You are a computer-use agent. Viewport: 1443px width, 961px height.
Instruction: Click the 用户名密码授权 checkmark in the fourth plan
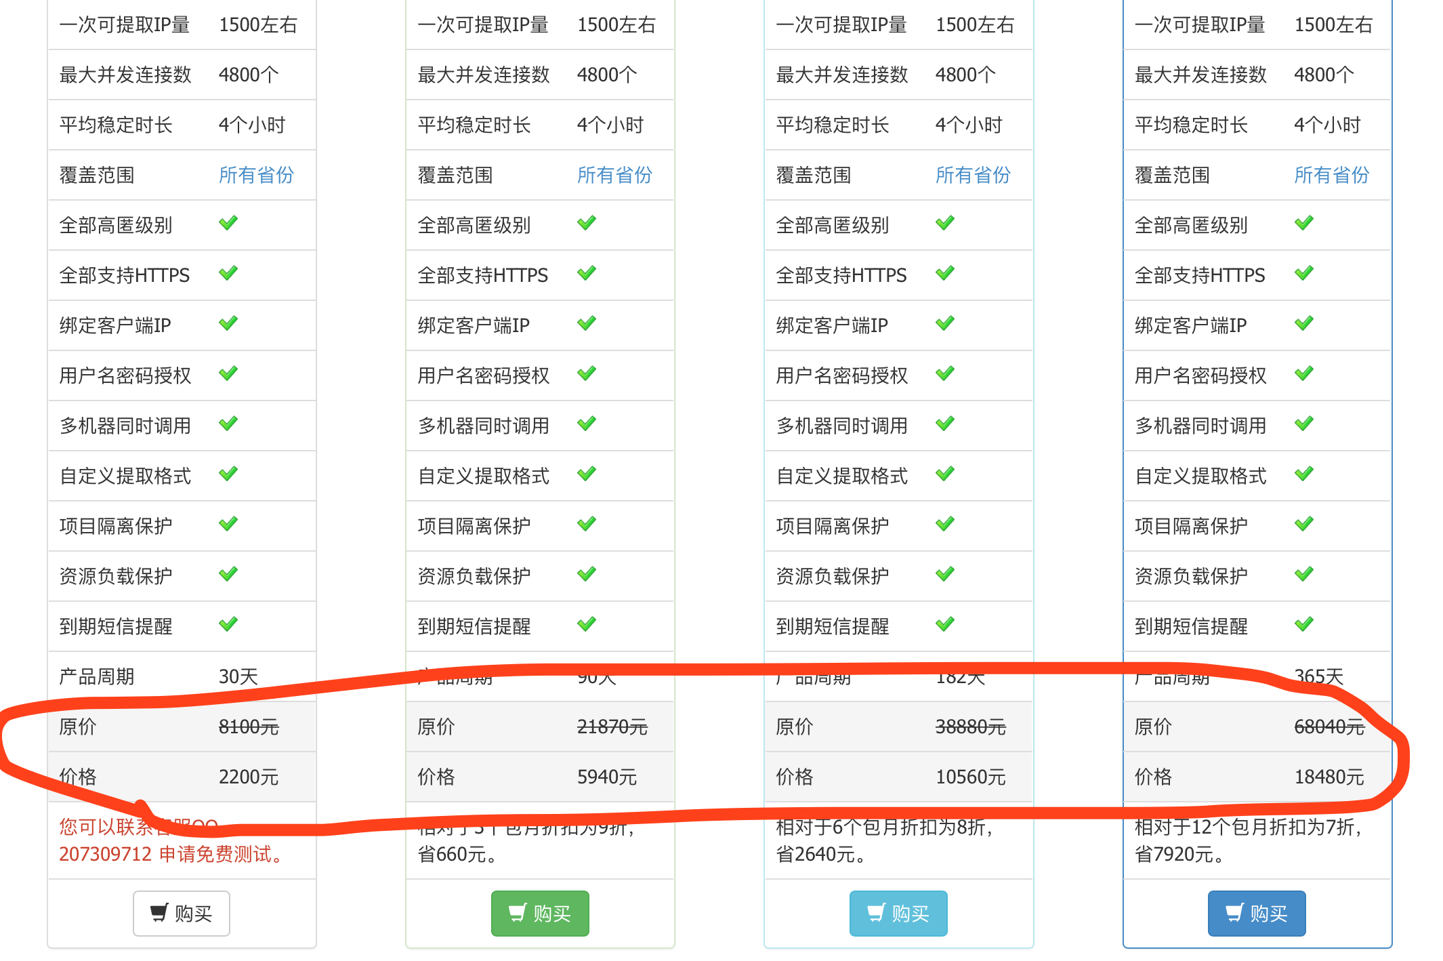1304,373
